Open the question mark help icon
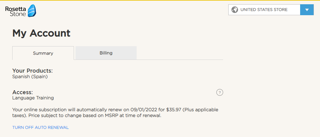Screen dimensions: 320x137 tap(219, 93)
